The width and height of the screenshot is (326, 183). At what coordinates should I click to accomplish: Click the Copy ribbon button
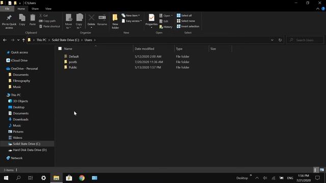(x=22, y=20)
